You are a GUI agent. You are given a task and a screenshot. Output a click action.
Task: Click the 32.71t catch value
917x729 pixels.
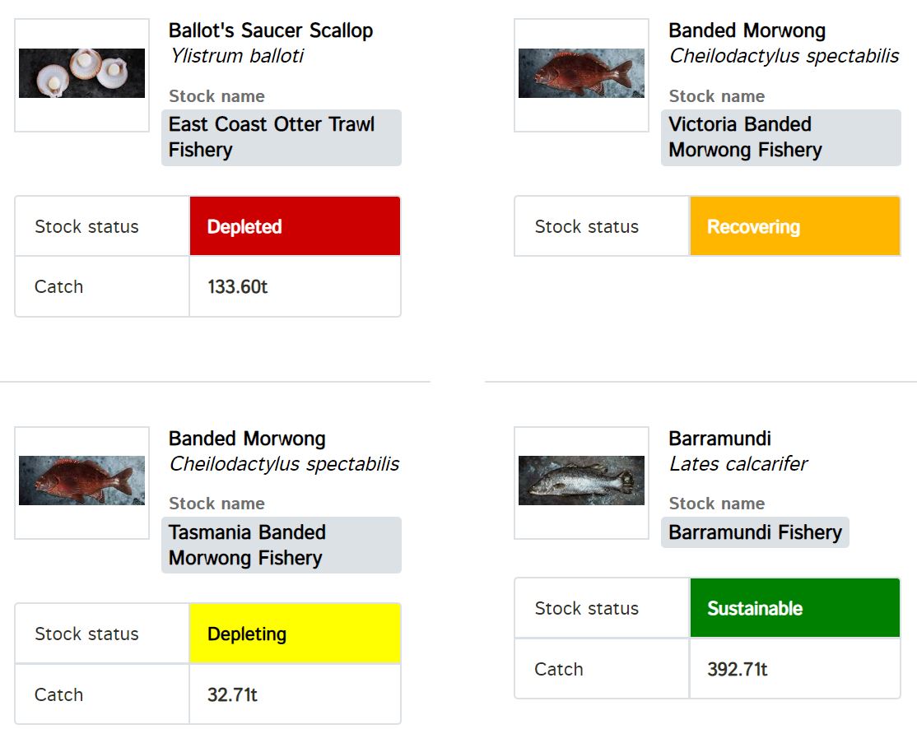point(232,694)
